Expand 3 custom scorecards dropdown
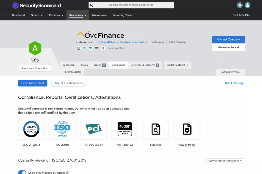Screen dimensions: 262x174 point(133,42)
